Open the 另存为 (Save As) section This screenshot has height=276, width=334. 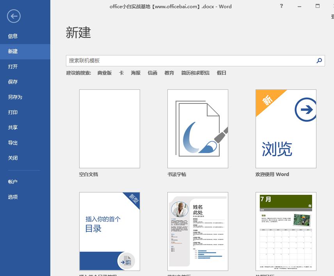click(16, 97)
